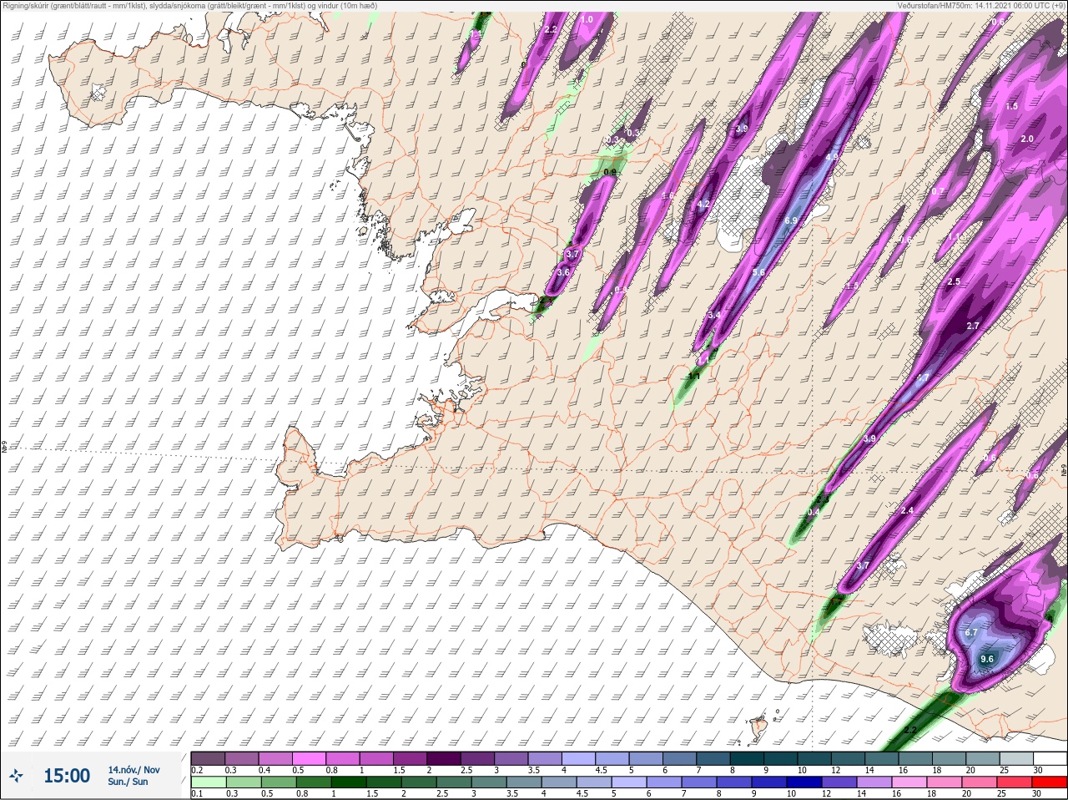Click the 2.7 precipitation value on the map
This screenshot has width=1068, height=800.
[x=972, y=326]
